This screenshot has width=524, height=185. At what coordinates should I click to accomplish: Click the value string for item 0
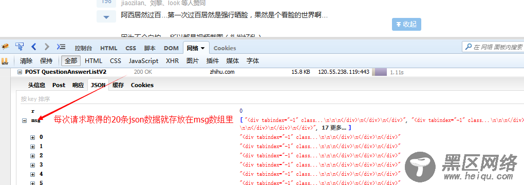coord(320,137)
